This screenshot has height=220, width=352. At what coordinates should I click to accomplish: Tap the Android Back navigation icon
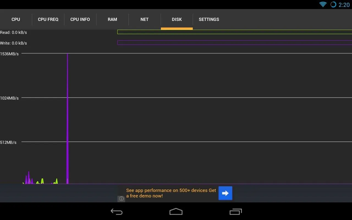(x=117, y=211)
